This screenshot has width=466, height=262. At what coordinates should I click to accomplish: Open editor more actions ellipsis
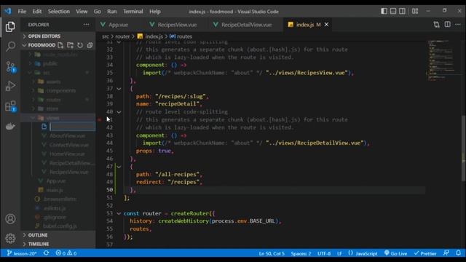[x=458, y=25]
